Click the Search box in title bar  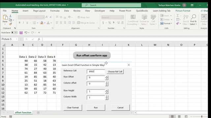[x=111, y=5]
